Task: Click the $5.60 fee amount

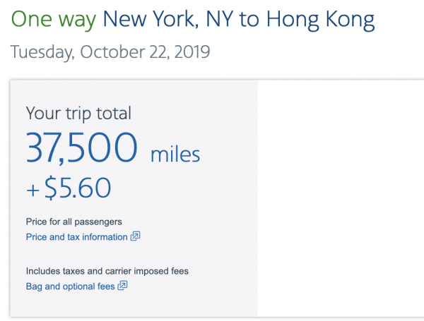Action: pyautogui.click(x=78, y=187)
